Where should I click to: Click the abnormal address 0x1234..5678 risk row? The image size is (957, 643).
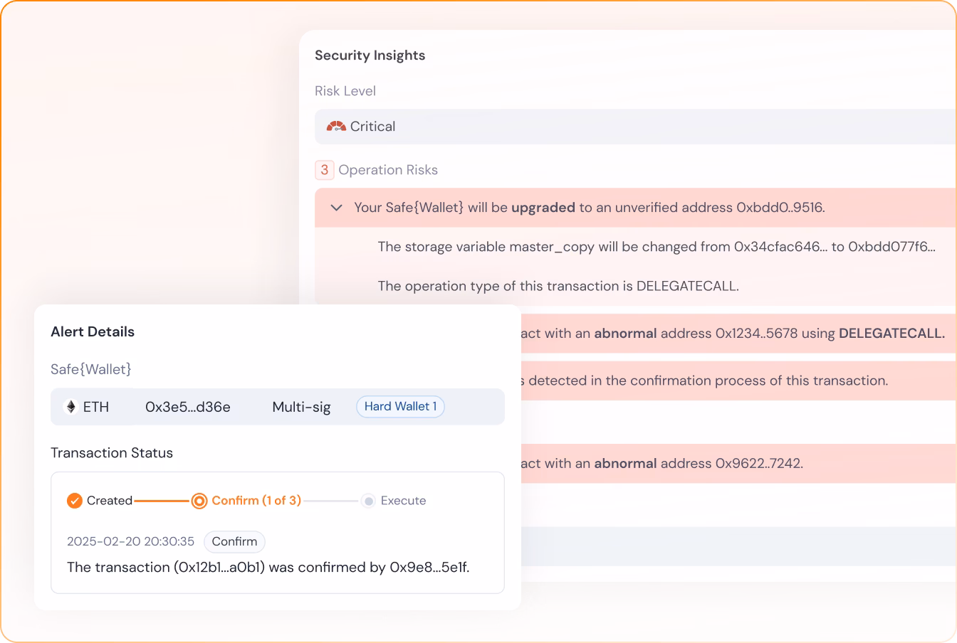pyautogui.click(x=733, y=334)
